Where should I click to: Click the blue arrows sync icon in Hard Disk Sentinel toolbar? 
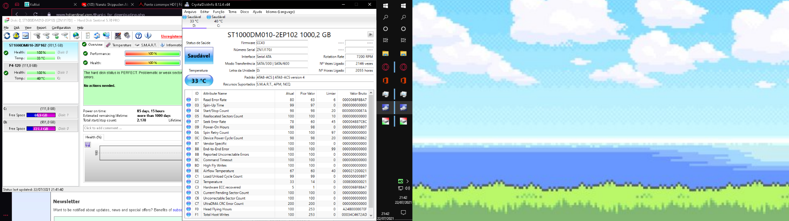(x=97, y=36)
